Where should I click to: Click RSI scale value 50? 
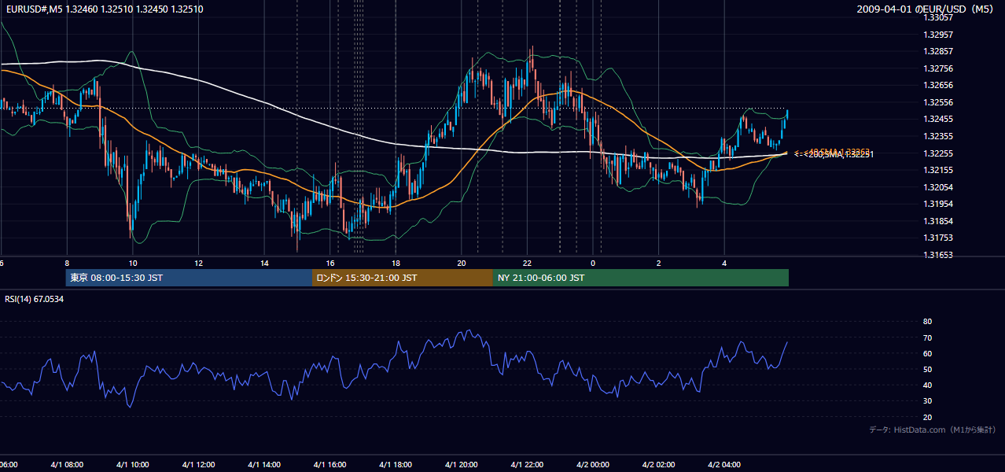coord(927,369)
